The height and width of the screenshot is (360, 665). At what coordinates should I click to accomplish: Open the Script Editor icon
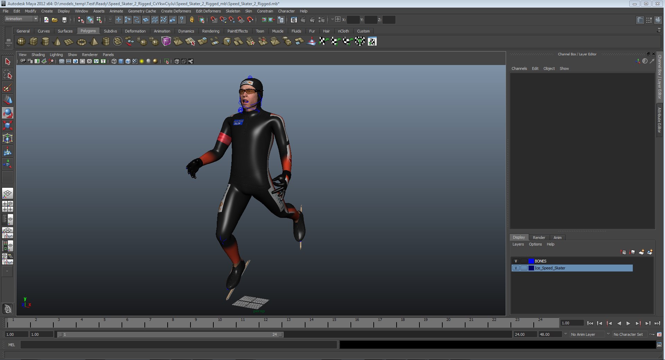pos(659,345)
